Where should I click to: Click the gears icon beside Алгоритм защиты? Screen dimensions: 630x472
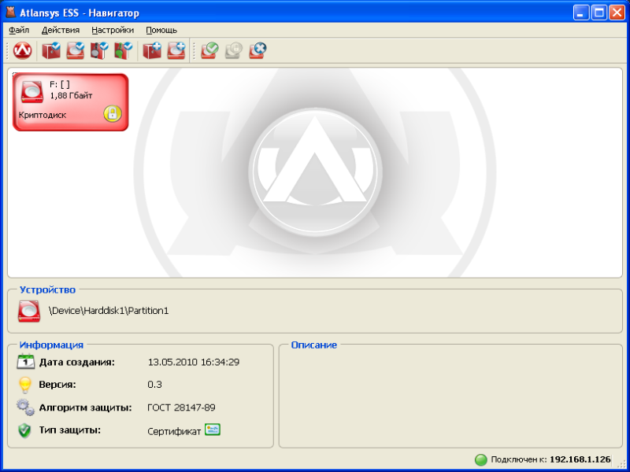(x=25, y=407)
